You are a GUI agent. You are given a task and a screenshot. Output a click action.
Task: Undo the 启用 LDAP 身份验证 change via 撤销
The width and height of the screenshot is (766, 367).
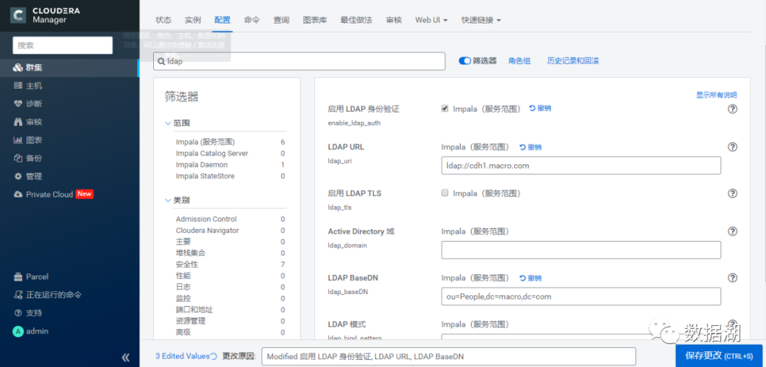pos(540,108)
